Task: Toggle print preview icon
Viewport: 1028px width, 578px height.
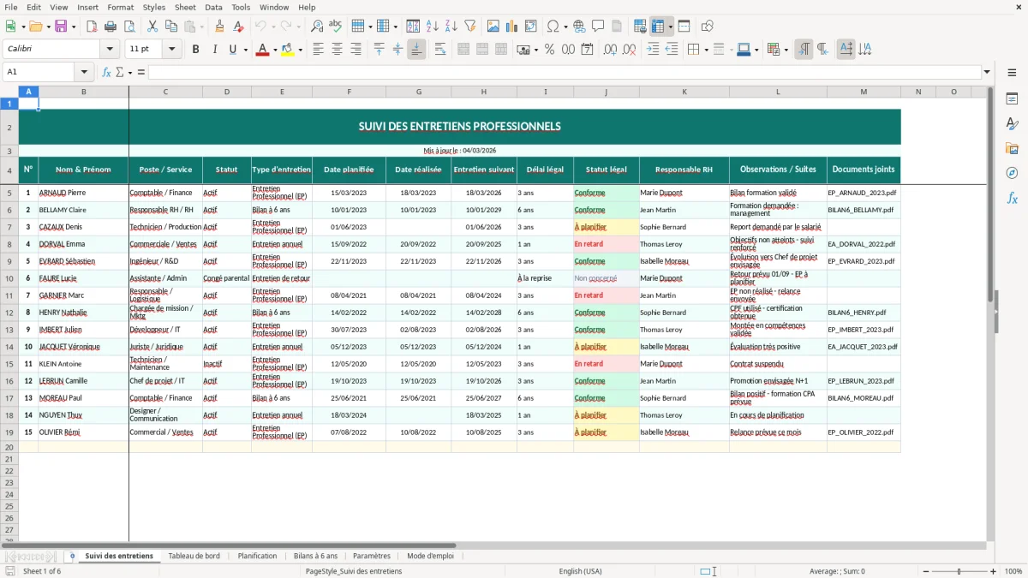Action: (128, 27)
